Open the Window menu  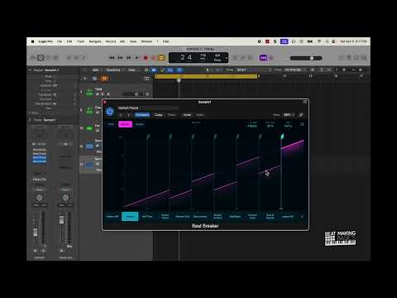tap(146, 41)
